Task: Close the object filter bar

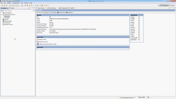Action: point(34,11)
